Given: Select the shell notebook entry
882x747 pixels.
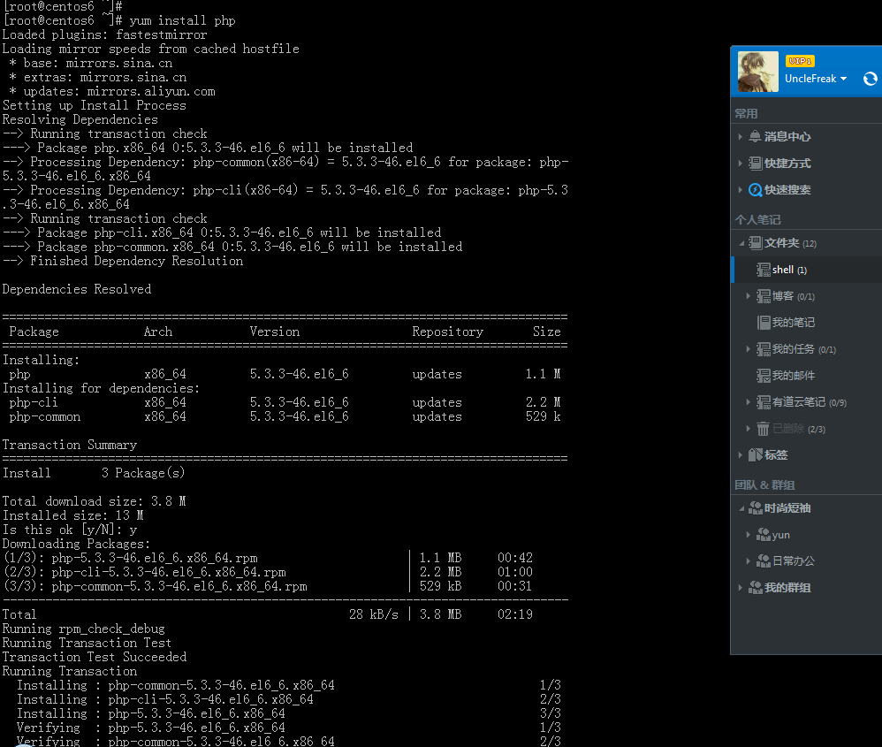Looking at the screenshot, I should (x=781, y=268).
